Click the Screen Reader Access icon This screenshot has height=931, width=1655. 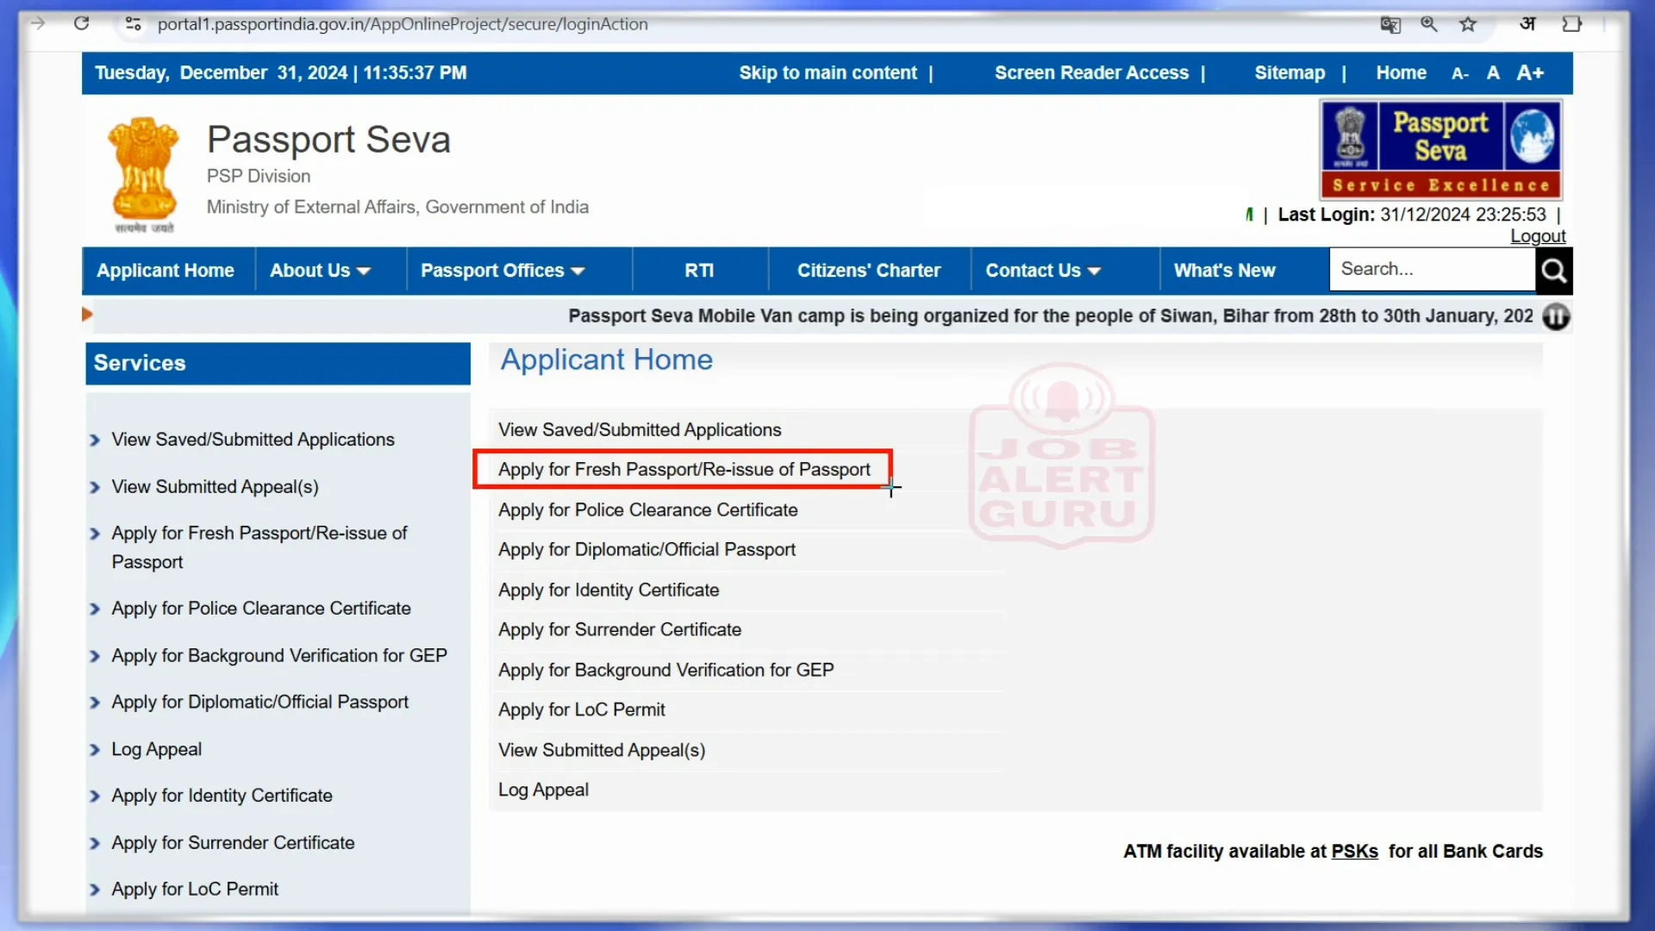[x=1091, y=72]
